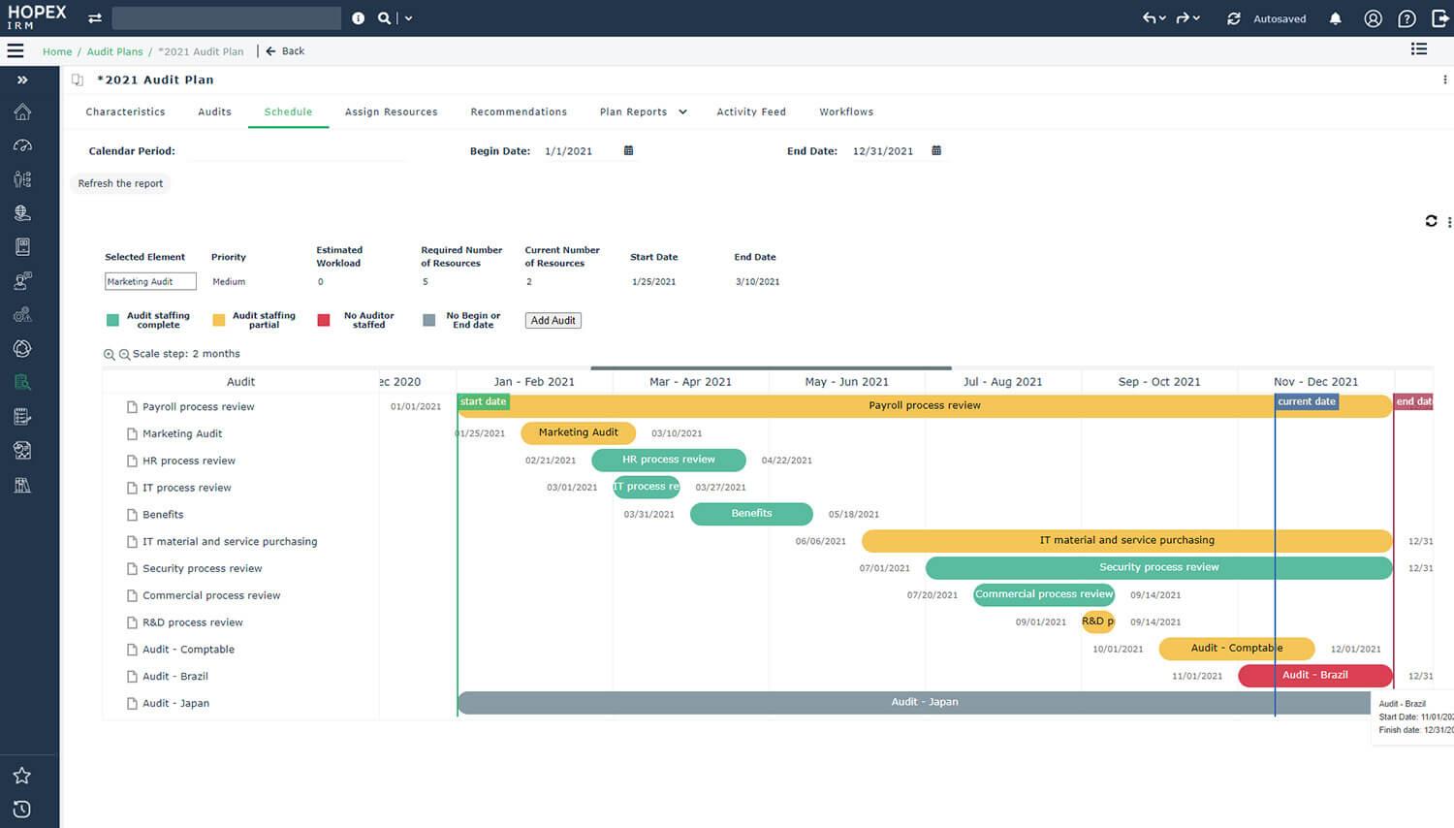Image resolution: width=1454 pixels, height=828 pixels.
Task: Click the Audit Plans breadcrumb link
Action: [114, 51]
